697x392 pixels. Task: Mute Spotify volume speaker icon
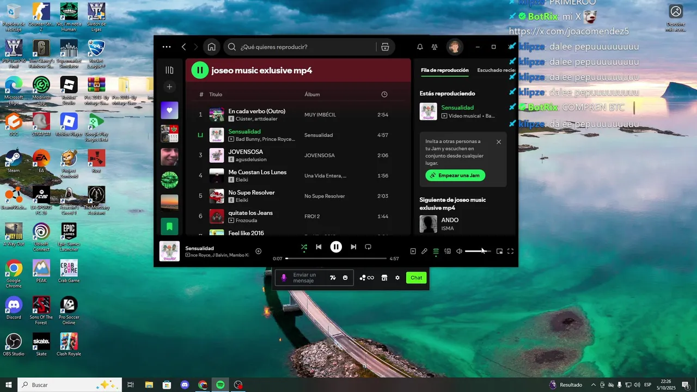[x=459, y=251]
